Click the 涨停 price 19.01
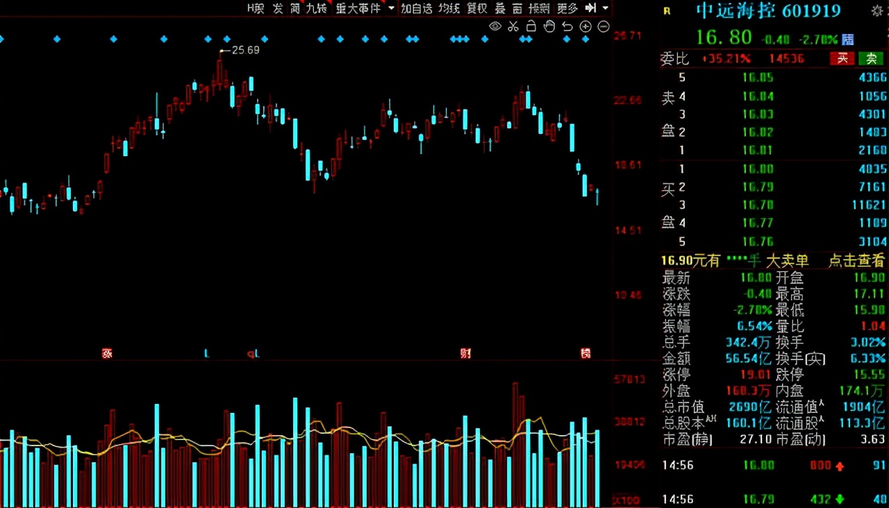 click(756, 375)
